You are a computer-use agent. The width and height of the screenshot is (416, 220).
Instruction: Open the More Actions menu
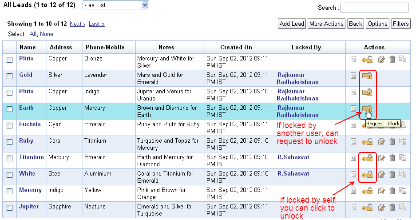click(x=326, y=24)
